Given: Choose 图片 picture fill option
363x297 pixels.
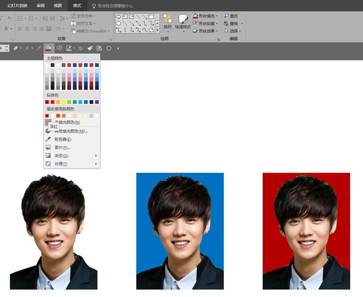Looking at the screenshot, I should [63, 147].
